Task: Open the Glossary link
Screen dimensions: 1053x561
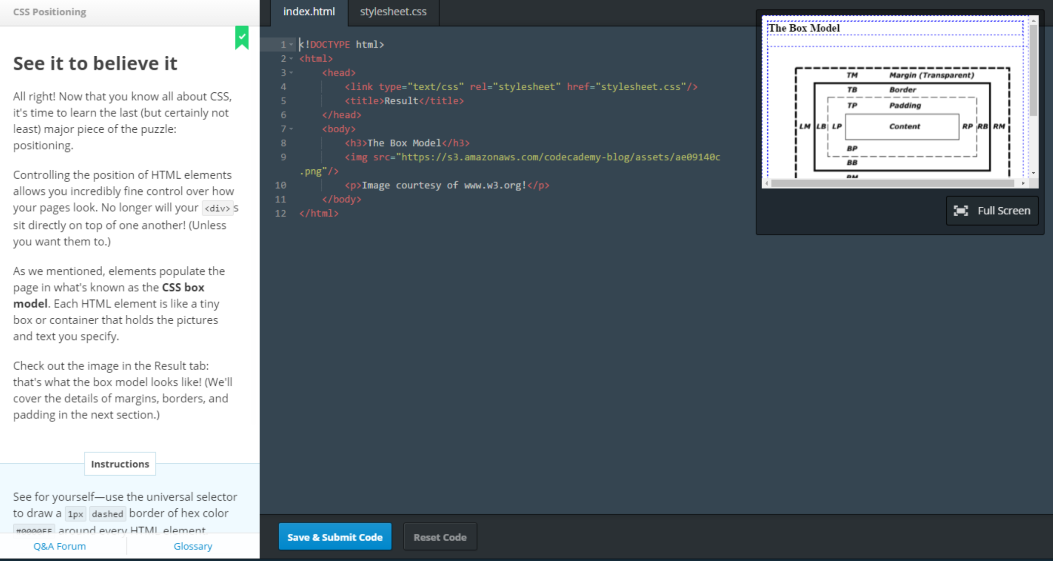Action: point(193,546)
